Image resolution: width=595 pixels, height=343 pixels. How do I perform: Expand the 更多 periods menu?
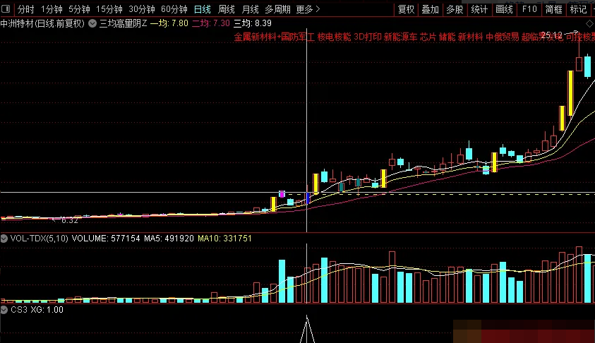[308, 9]
